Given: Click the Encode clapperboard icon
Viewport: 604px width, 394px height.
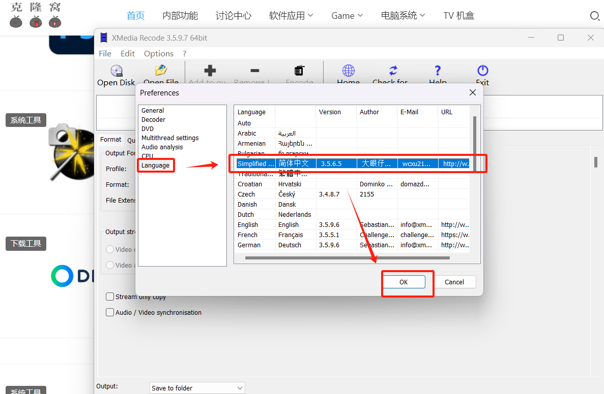Looking at the screenshot, I should [x=299, y=71].
